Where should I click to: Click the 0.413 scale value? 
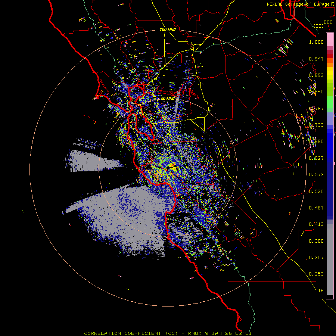[x=316, y=224]
